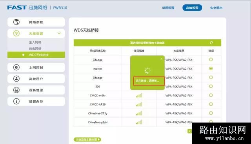The image size is (251, 144).
Task: Open 高级用户 menu section
Action: click(36, 79)
